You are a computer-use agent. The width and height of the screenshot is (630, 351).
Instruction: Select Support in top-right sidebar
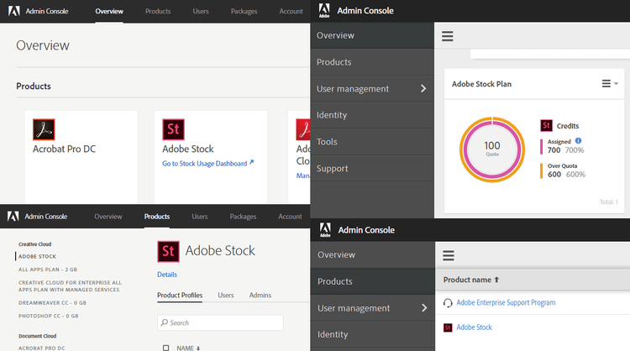(372, 168)
